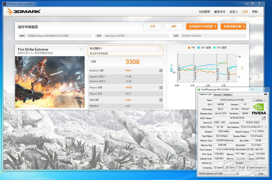Click the GPU name field in GPU-Z
This screenshot has height=180, width=272.
[x=232, y=100]
